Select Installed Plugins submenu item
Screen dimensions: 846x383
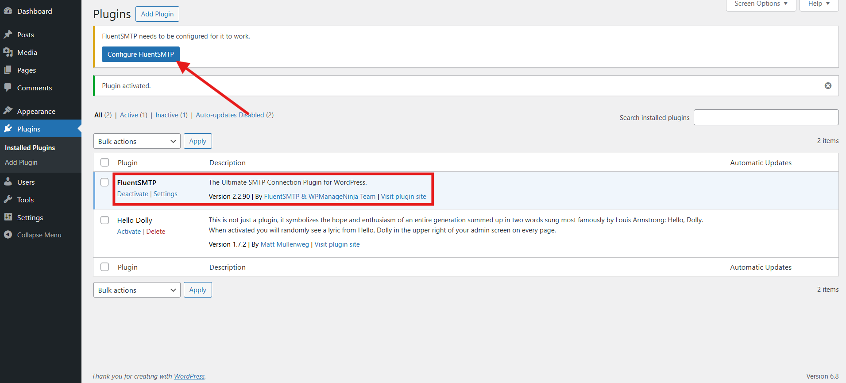(x=30, y=148)
